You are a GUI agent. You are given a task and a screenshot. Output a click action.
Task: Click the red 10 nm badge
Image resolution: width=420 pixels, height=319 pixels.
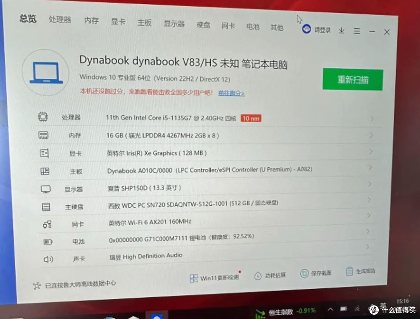pyautogui.click(x=251, y=118)
